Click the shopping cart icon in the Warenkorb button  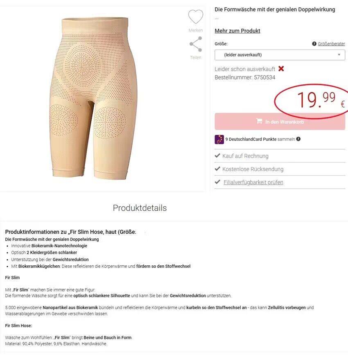tap(259, 121)
